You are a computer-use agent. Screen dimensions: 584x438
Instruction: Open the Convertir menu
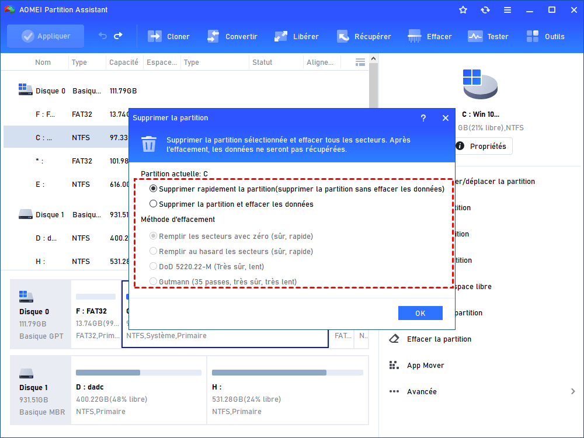(x=232, y=36)
